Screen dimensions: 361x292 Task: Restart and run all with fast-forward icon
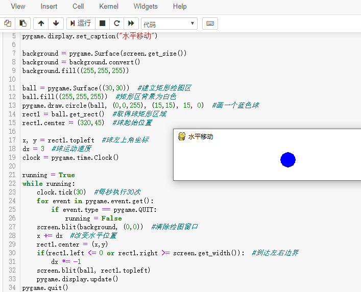[131, 23]
